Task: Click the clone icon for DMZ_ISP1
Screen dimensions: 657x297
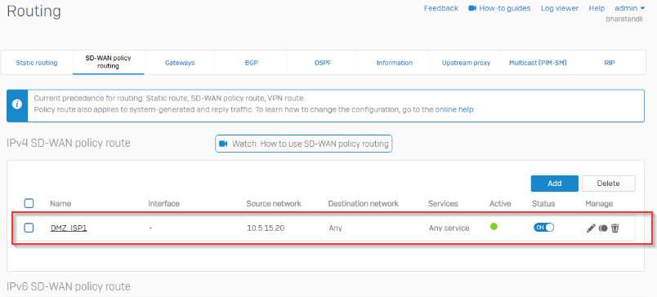Action: (603, 228)
